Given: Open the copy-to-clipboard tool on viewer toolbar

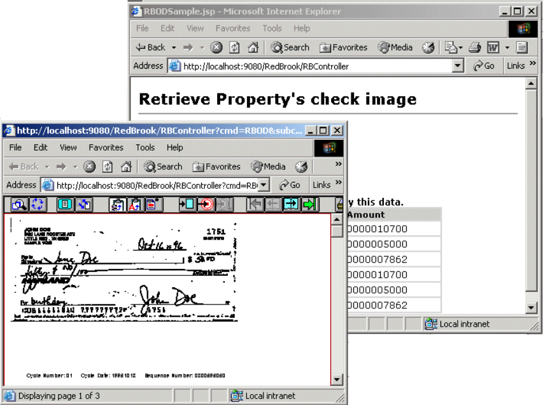Looking at the screenshot, I should 118,203.
